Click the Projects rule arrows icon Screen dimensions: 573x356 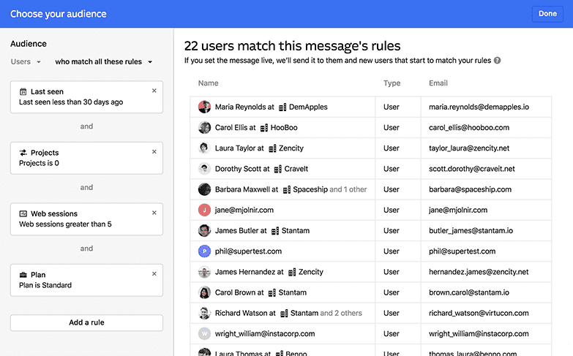[23, 153]
